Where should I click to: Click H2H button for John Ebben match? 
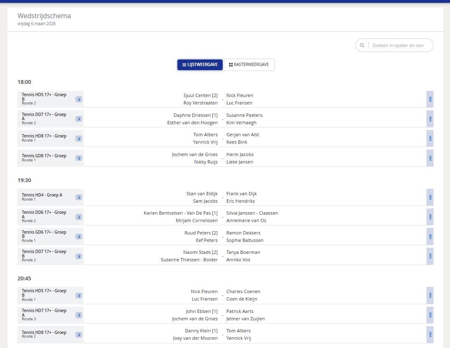(x=430, y=315)
